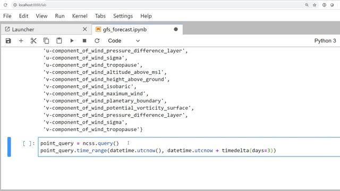Click the 'u-component_of_wind_pressure_difference_layer' line
Screen dimensions: 340x191
point(115,51)
